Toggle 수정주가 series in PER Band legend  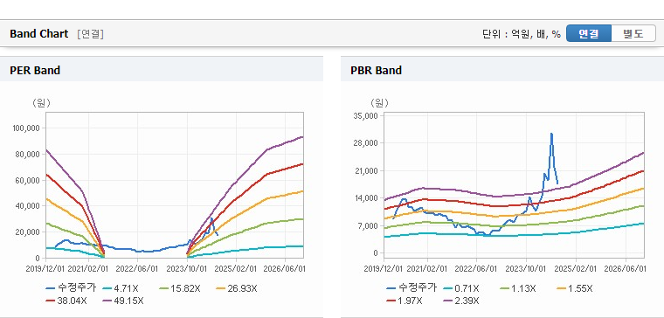pos(71,288)
